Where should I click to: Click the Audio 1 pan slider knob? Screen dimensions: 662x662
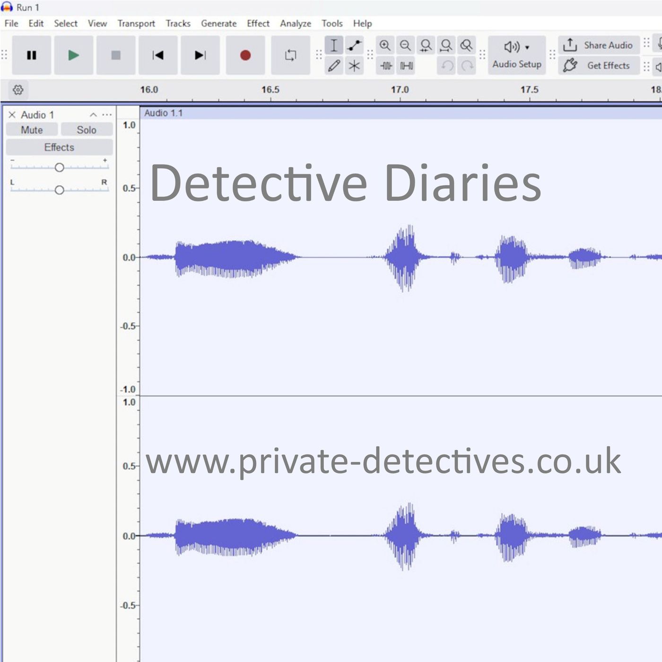tap(59, 190)
